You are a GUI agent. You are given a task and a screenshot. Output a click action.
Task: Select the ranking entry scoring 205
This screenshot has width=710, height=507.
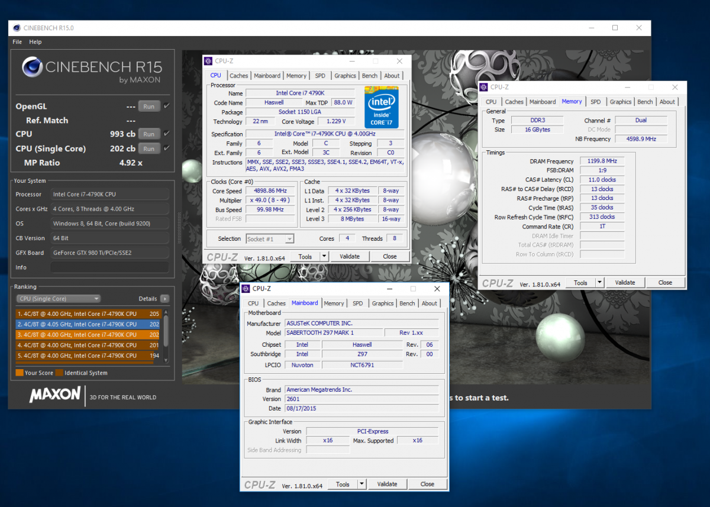[89, 314]
